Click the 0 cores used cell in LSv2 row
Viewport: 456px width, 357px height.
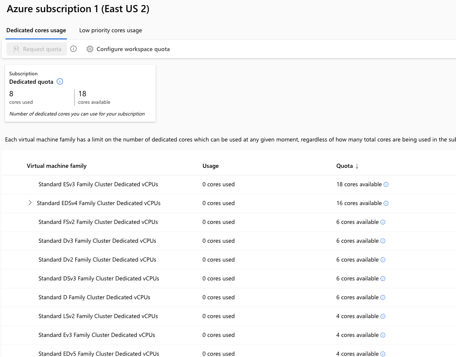[218, 316]
